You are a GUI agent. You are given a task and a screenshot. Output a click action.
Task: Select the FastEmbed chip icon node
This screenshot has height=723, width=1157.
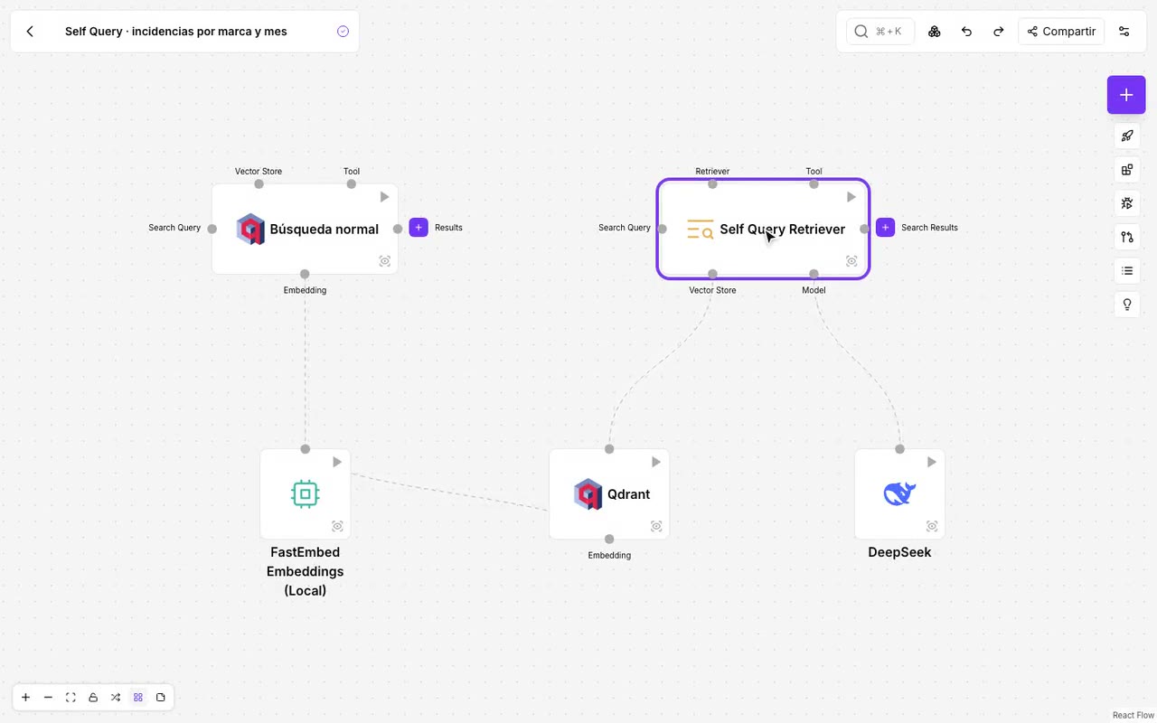click(x=306, y=493)
